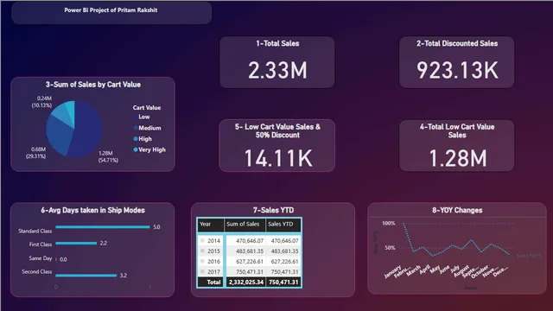Click the Cart Value legend title
The image size is (553, 311).
click(x=147, y=107)
